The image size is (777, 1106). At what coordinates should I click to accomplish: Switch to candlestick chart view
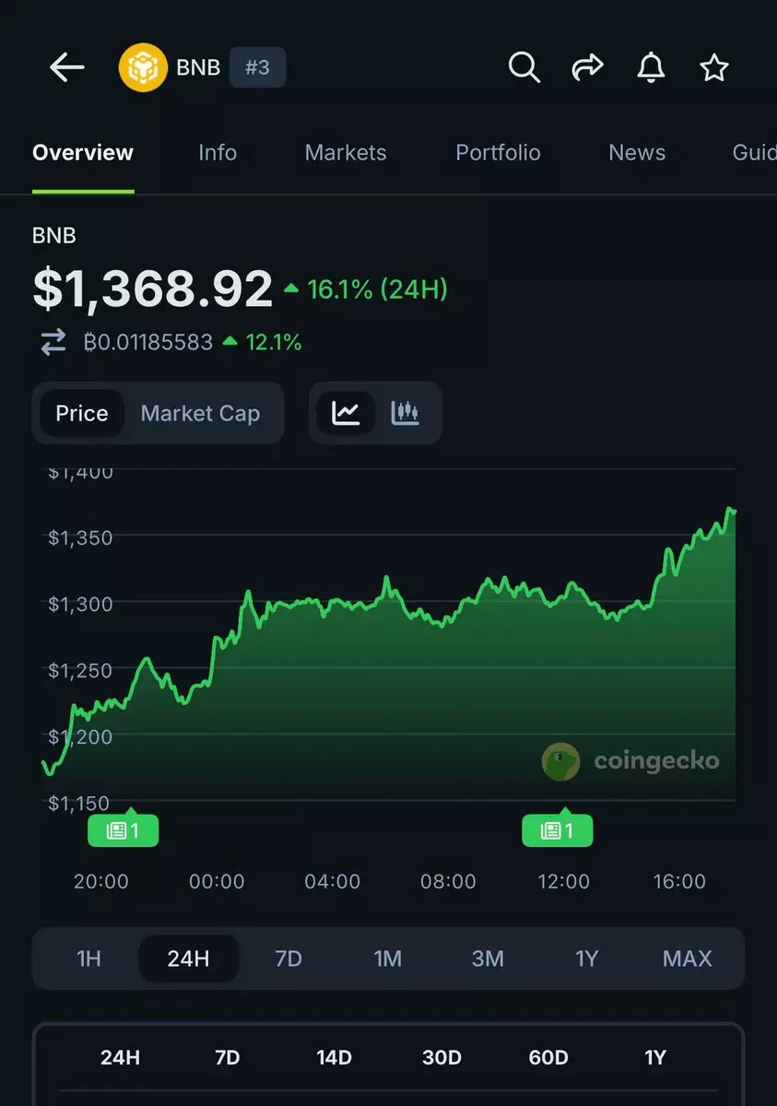click(x=406, y=413)
